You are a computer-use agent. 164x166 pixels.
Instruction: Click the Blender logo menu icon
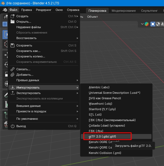(x=5, y=10)
